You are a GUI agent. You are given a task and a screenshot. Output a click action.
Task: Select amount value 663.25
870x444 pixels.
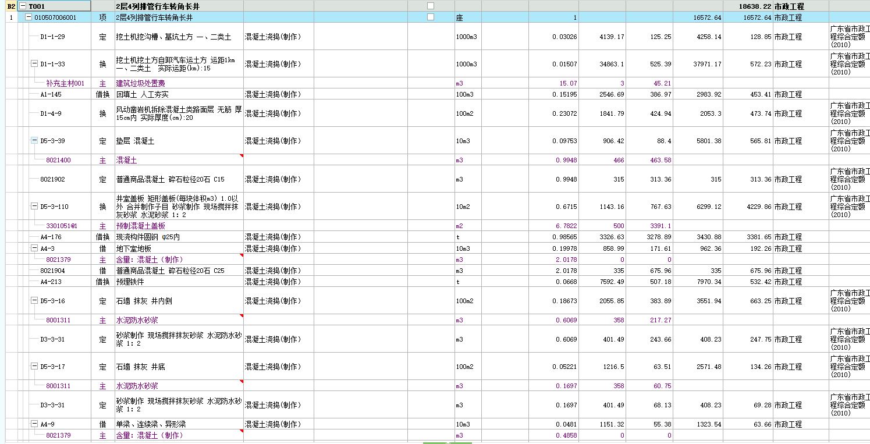(762, 301)
